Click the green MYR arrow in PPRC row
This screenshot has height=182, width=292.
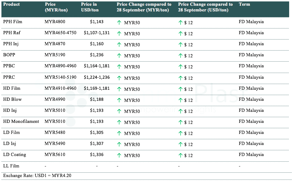(x=119, y=78)
